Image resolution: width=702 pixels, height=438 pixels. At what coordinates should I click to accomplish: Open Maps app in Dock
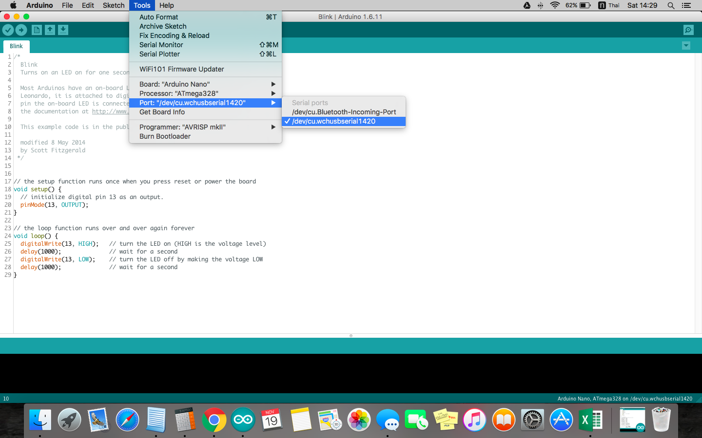click(330, 420)
